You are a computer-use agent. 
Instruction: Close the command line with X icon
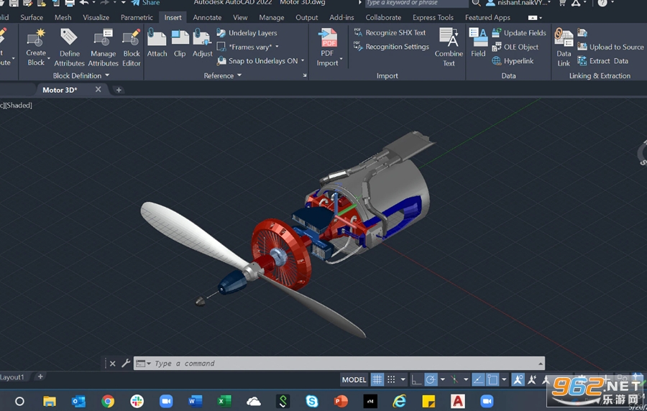[x=112, y=364]
